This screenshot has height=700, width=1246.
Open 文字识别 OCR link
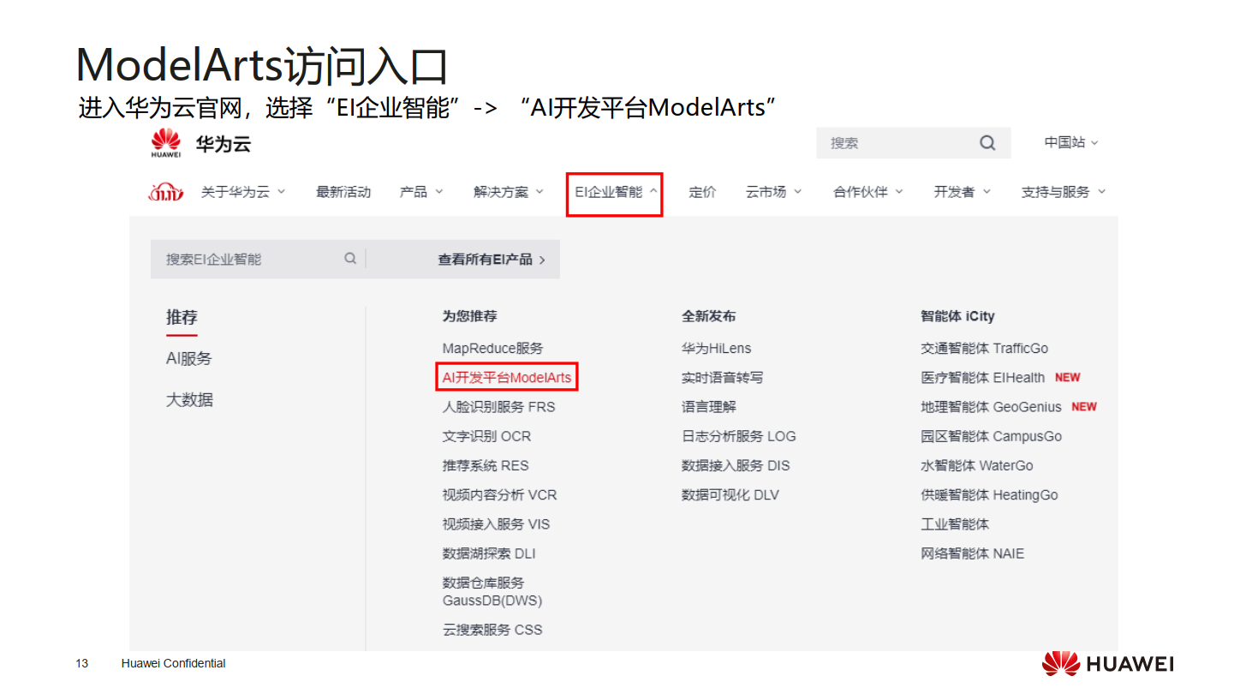click(486, 436)
